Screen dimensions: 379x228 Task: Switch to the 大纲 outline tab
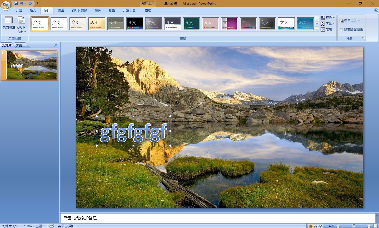19,45
